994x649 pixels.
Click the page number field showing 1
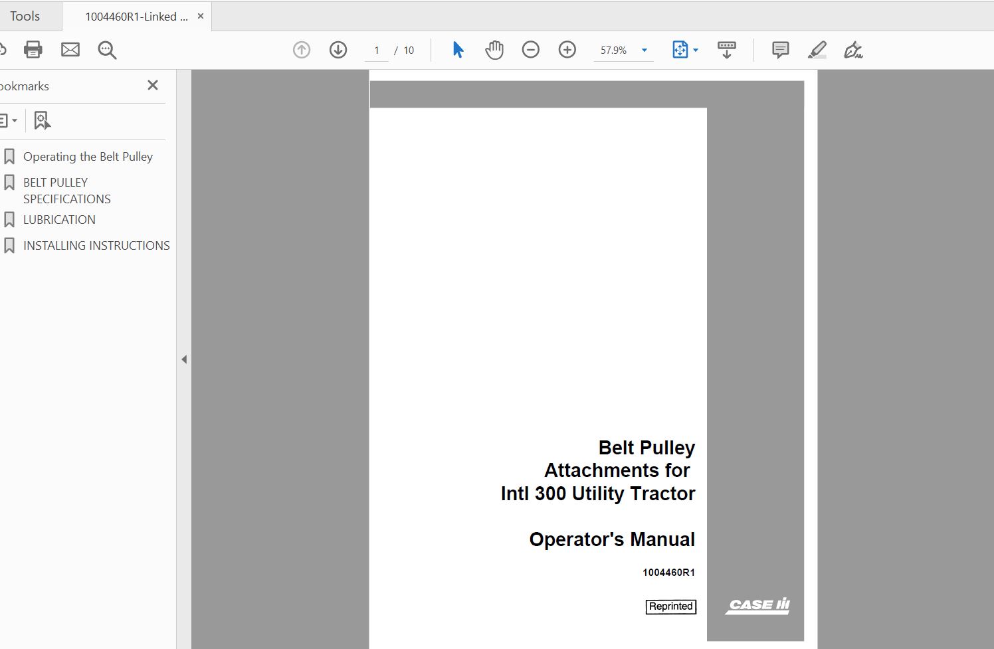pyautogui.click(x=377, y=50)
